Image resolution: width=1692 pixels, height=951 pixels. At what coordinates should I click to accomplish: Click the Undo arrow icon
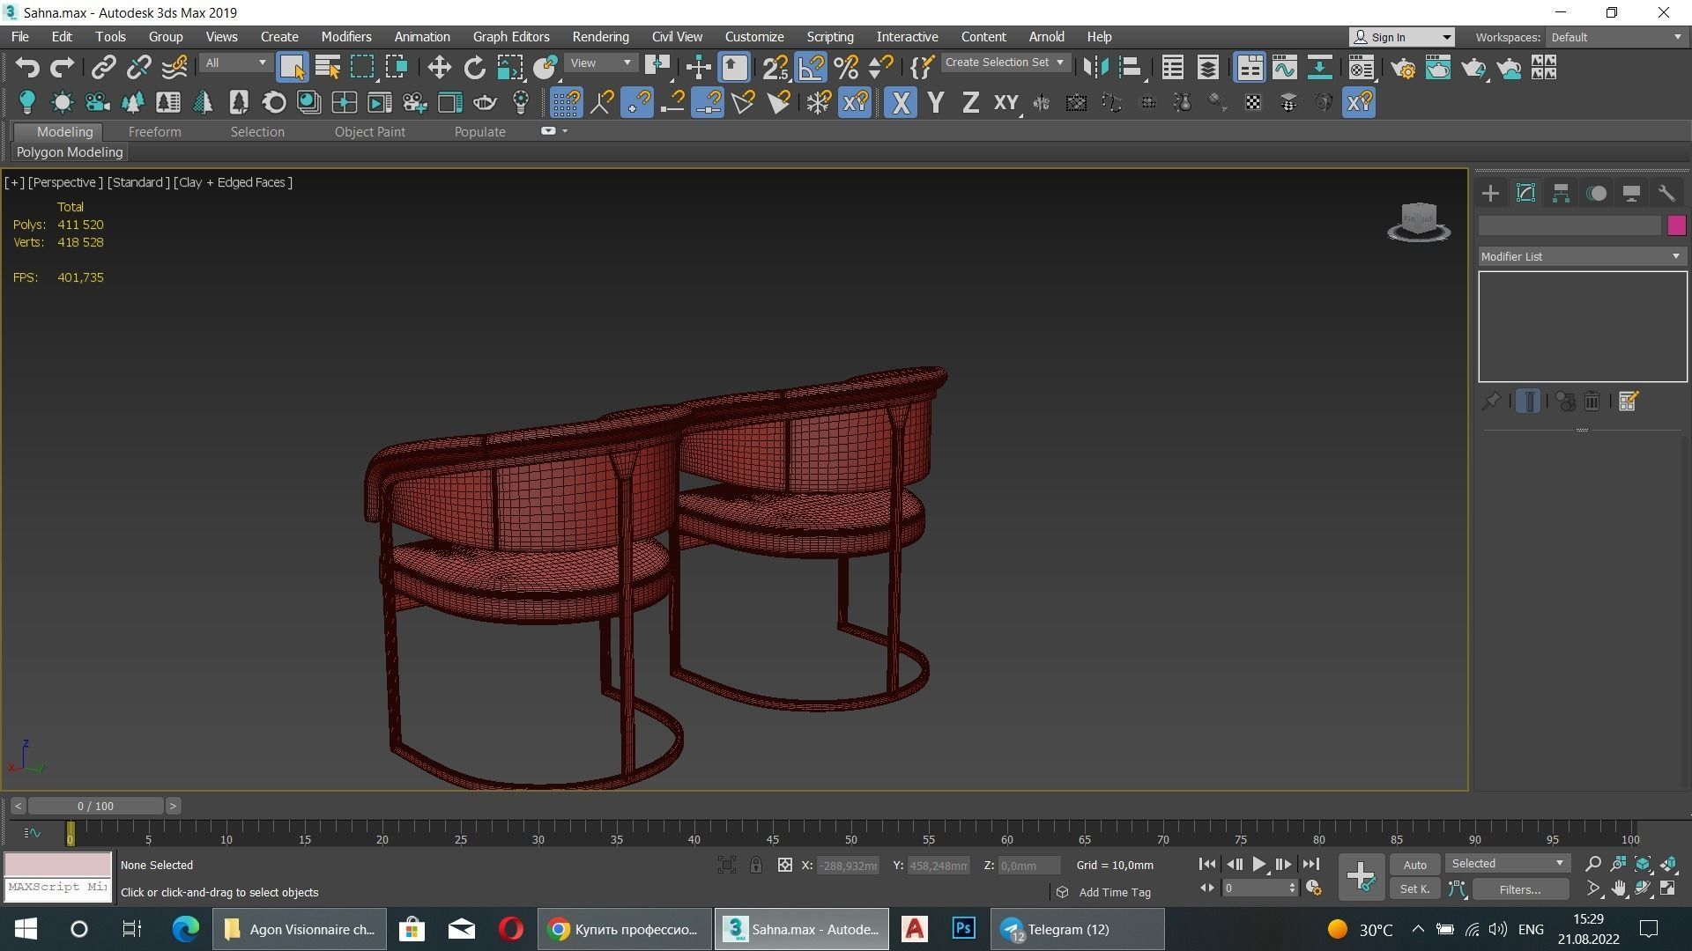(x=27, y=68)
